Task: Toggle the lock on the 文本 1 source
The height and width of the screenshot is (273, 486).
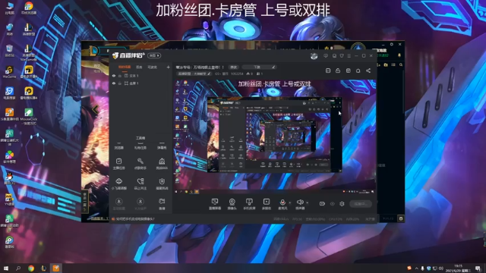Action: pyautogui.click(x=120, y=76)
